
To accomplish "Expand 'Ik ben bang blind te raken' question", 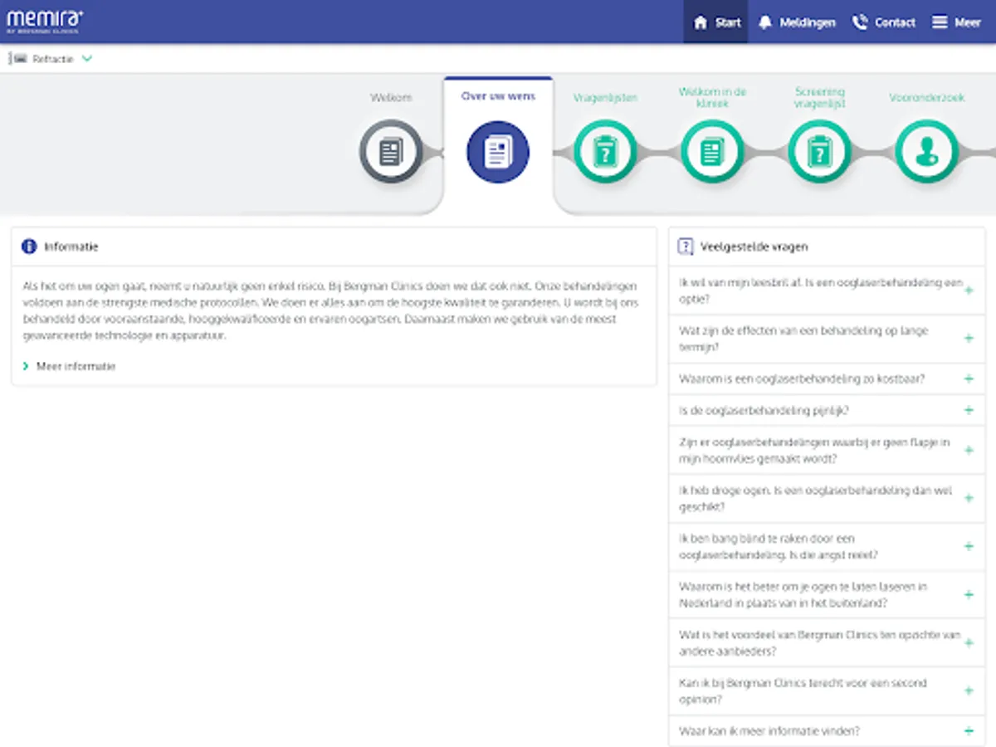I will point(827,547).
